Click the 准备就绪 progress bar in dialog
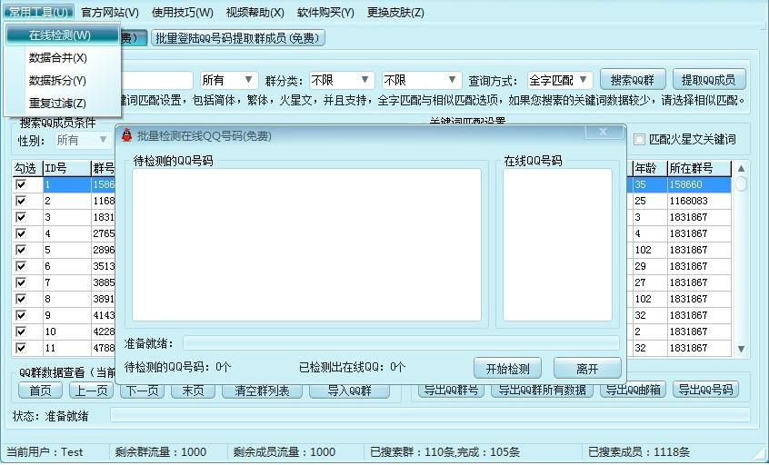 click(x=401, y=343)
